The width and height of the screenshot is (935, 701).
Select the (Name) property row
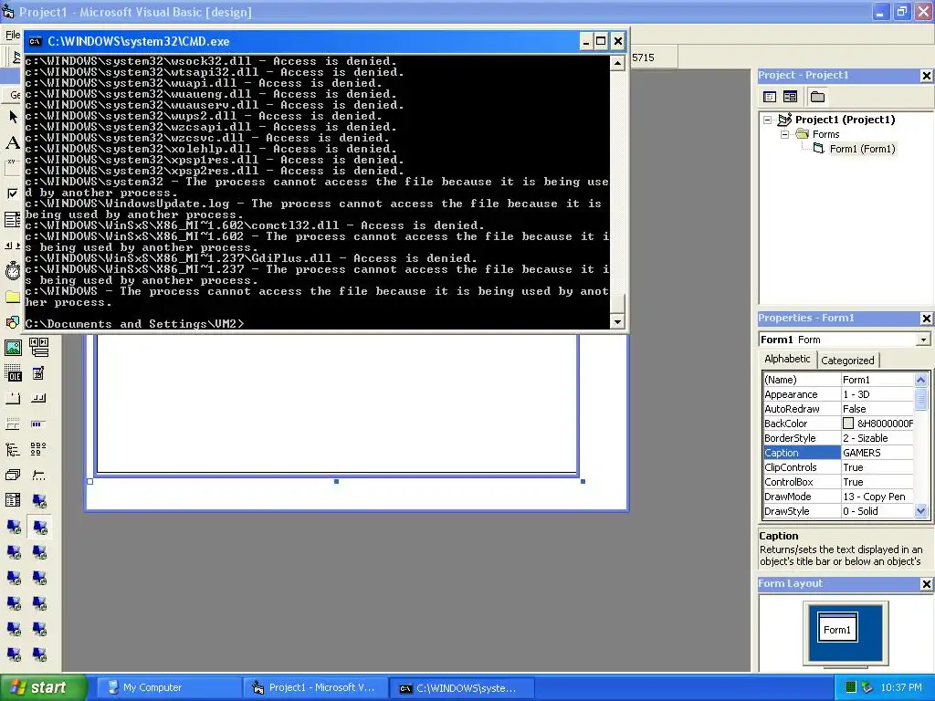838,380
